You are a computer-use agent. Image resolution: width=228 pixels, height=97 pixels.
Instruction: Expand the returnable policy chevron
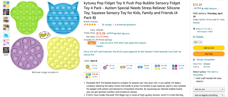coord(205,75)
